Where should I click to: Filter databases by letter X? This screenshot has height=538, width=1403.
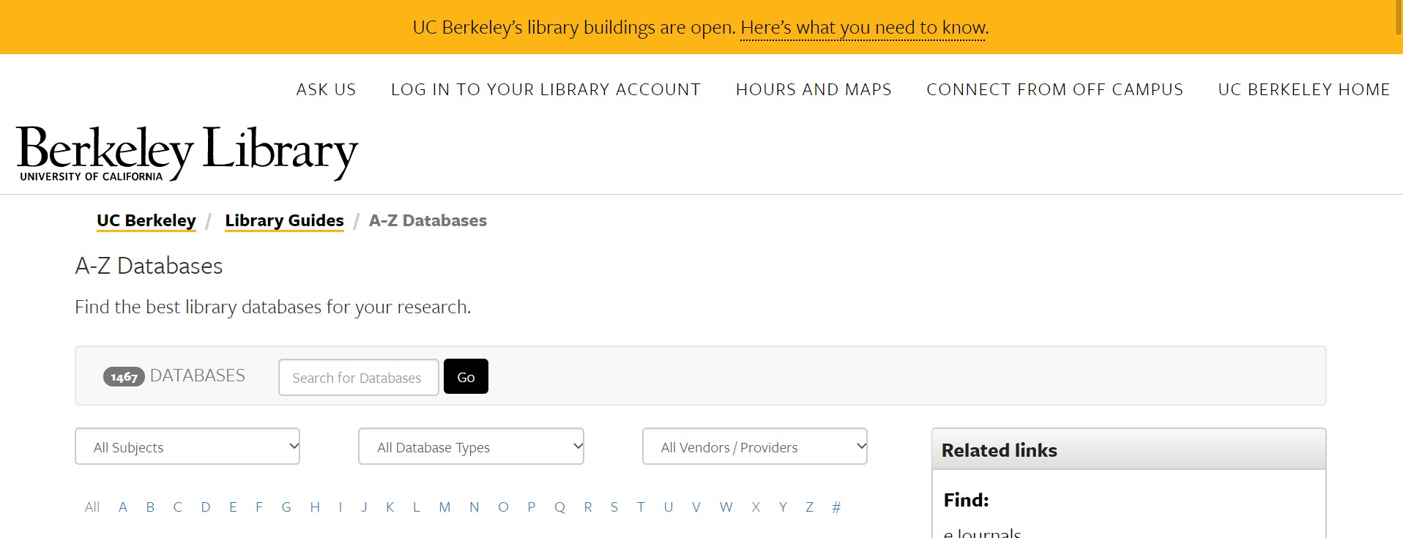pyautogui.click(x=756, y=507)
